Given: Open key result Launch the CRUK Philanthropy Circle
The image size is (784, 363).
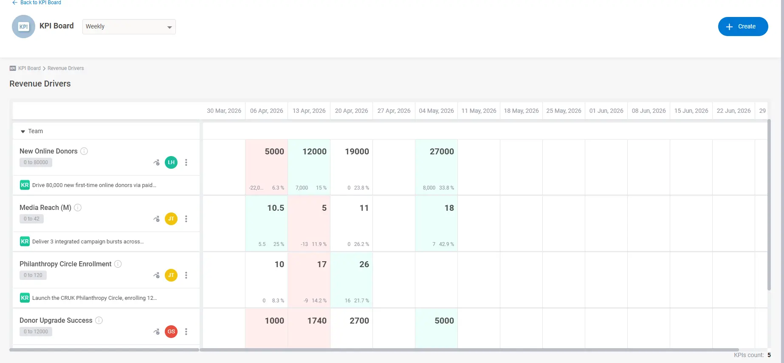Looking at the screenshot, I should (95, 298).
